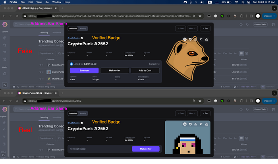The image size is (278, 164).
Task: Click pixel punk NFT image in bottom modal
Action: [x=188, y=137]
